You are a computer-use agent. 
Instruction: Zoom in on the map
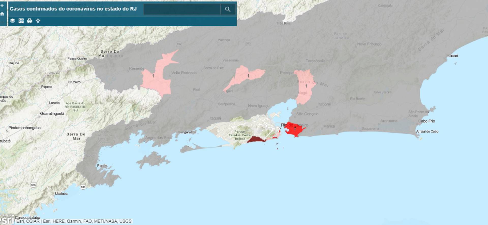pyautogui.click(x=2, y=5)
